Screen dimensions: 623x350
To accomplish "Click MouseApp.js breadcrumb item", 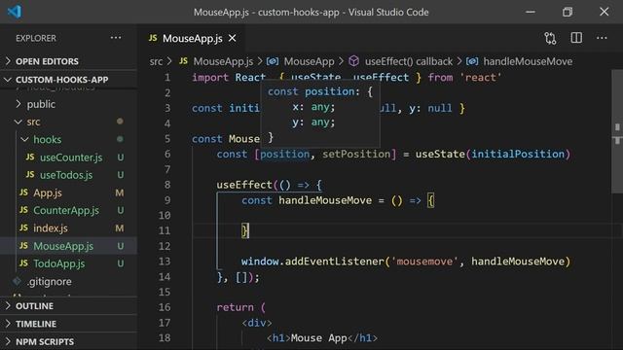I will (223, 61).
